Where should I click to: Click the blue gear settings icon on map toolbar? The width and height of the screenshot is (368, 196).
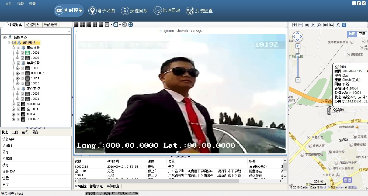(344, 25)
